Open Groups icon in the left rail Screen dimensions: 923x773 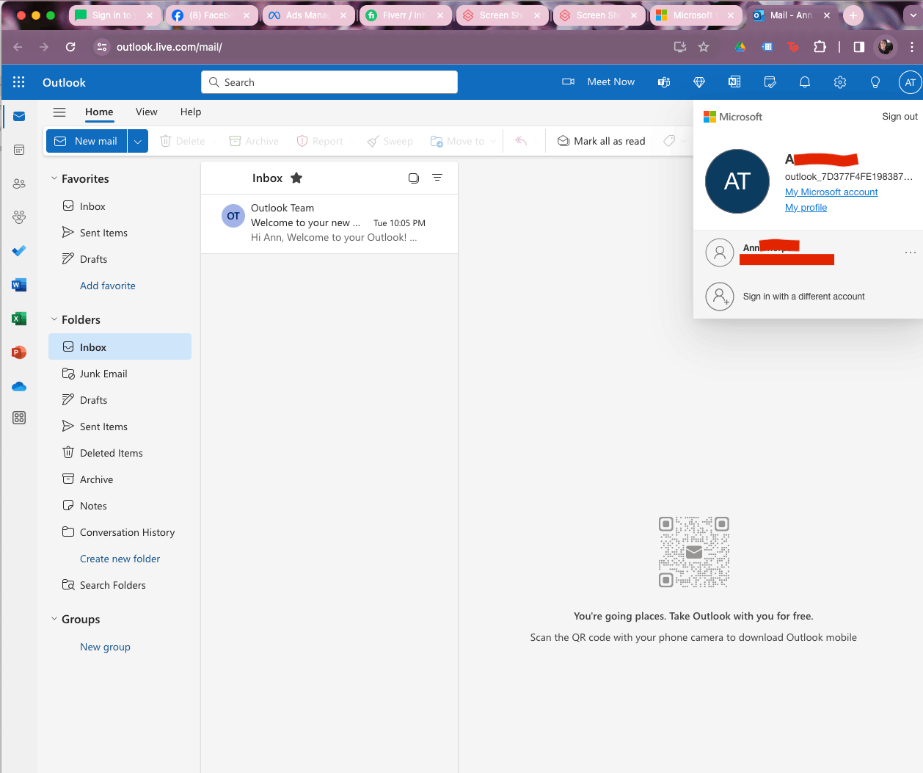click(19, 217)
